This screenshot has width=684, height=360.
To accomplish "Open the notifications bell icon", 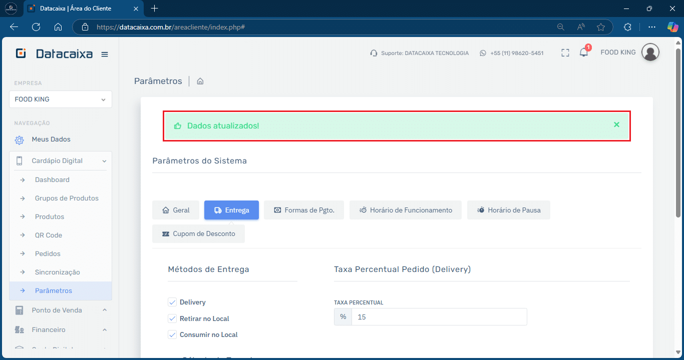I will coord(584,52).
